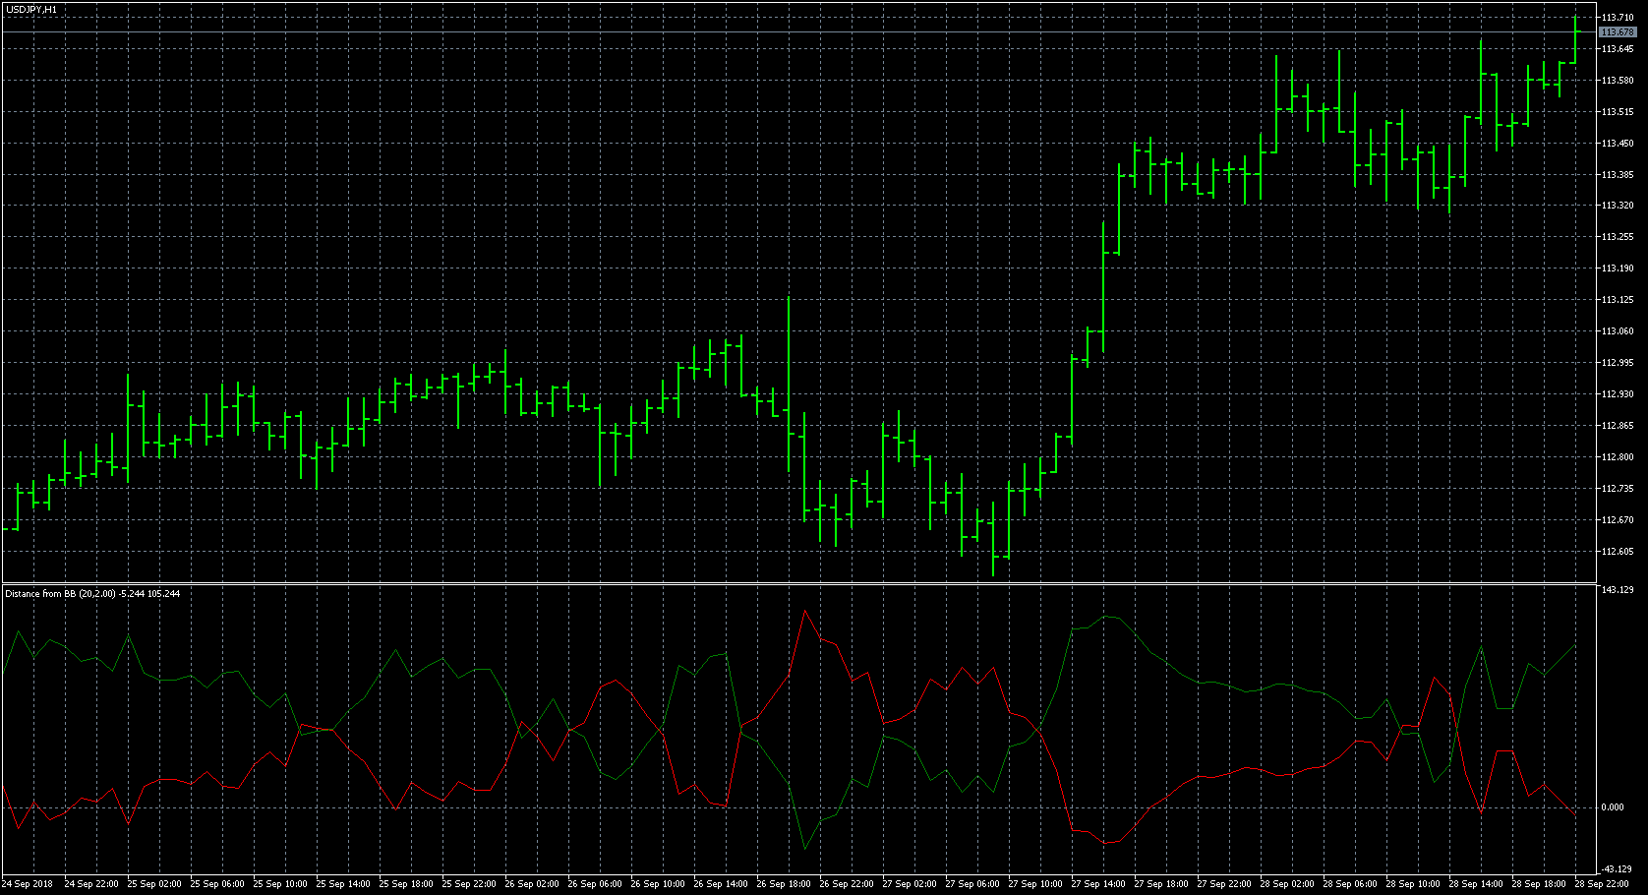Click the 112.670 price label
This screenshot has width=1648, height=895.
tap(1618, 520)
